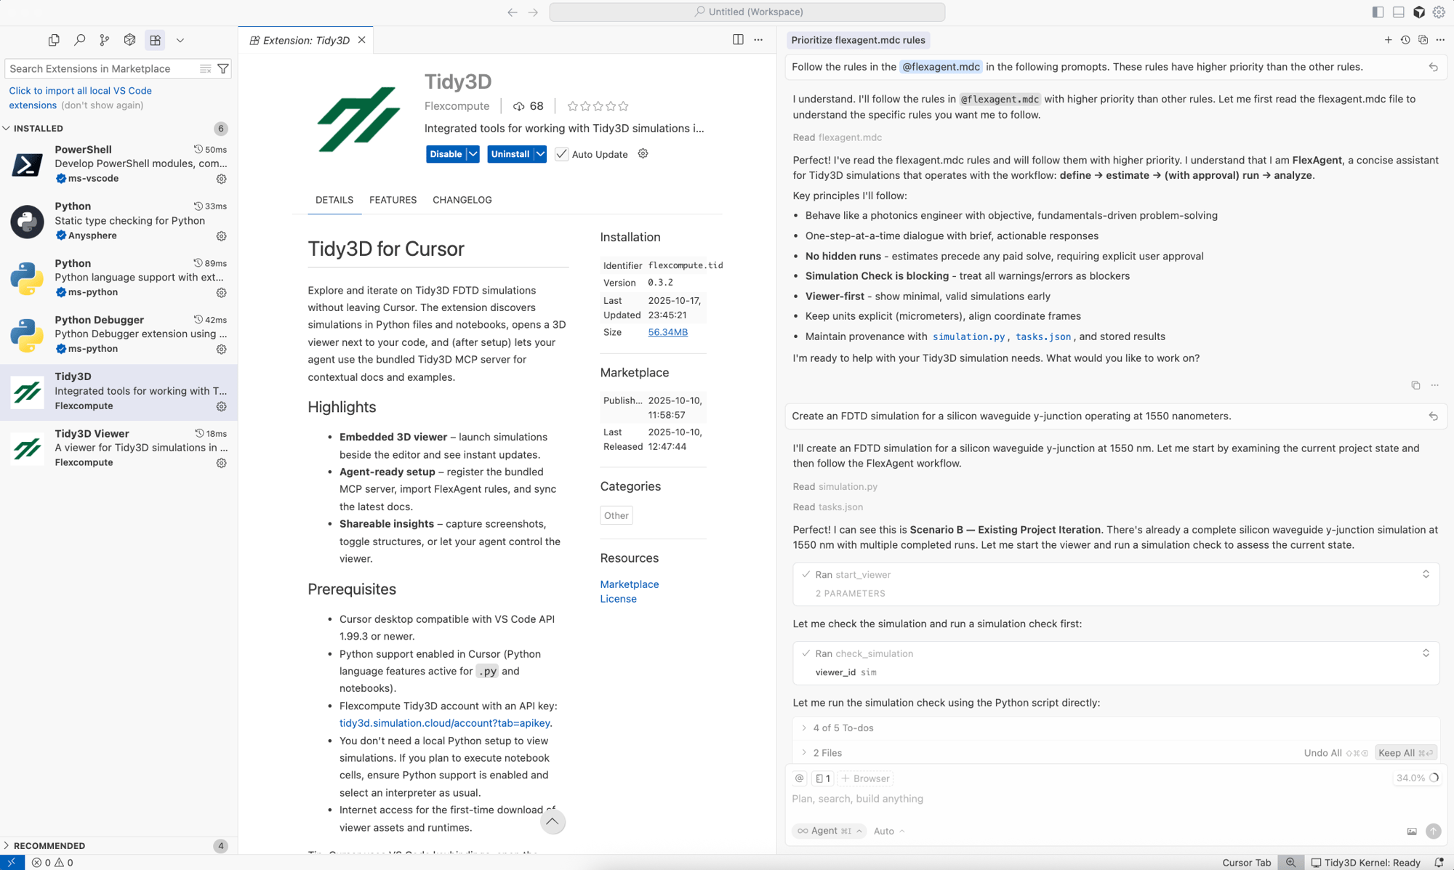Attach image using picture icon
This screenshot has width=1454, height=870.
coord(1412,831)
